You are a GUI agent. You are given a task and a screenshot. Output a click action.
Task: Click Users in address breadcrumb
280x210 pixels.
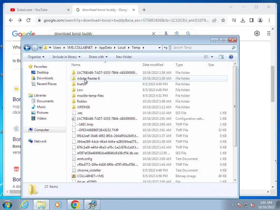(57, 48)
